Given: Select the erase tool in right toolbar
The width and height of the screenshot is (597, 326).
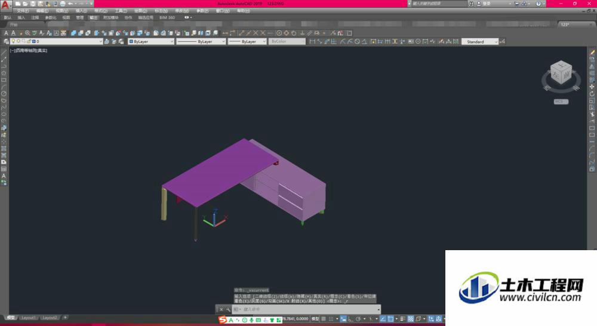Looking at the screenshot, I should (x=592, y=53).
